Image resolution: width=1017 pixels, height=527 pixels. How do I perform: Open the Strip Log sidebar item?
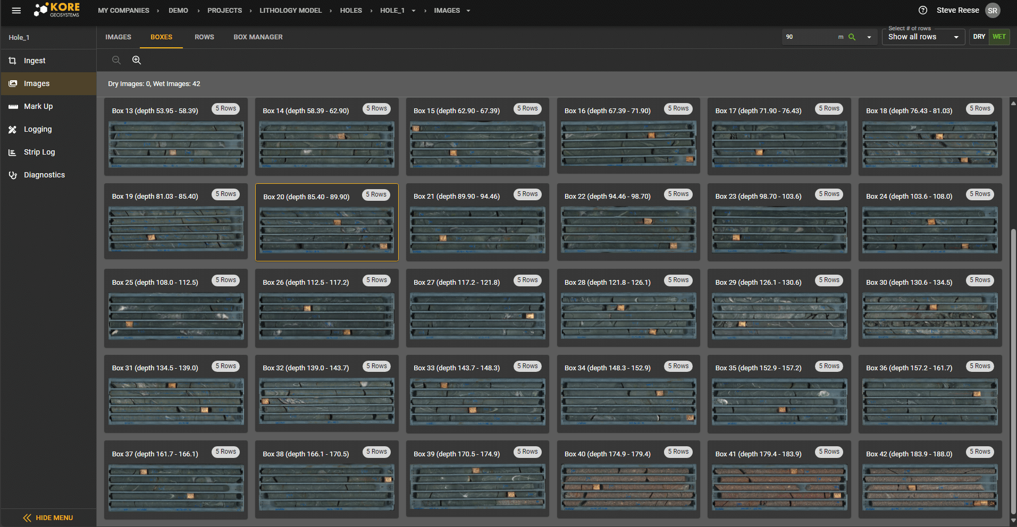point(48,152)
